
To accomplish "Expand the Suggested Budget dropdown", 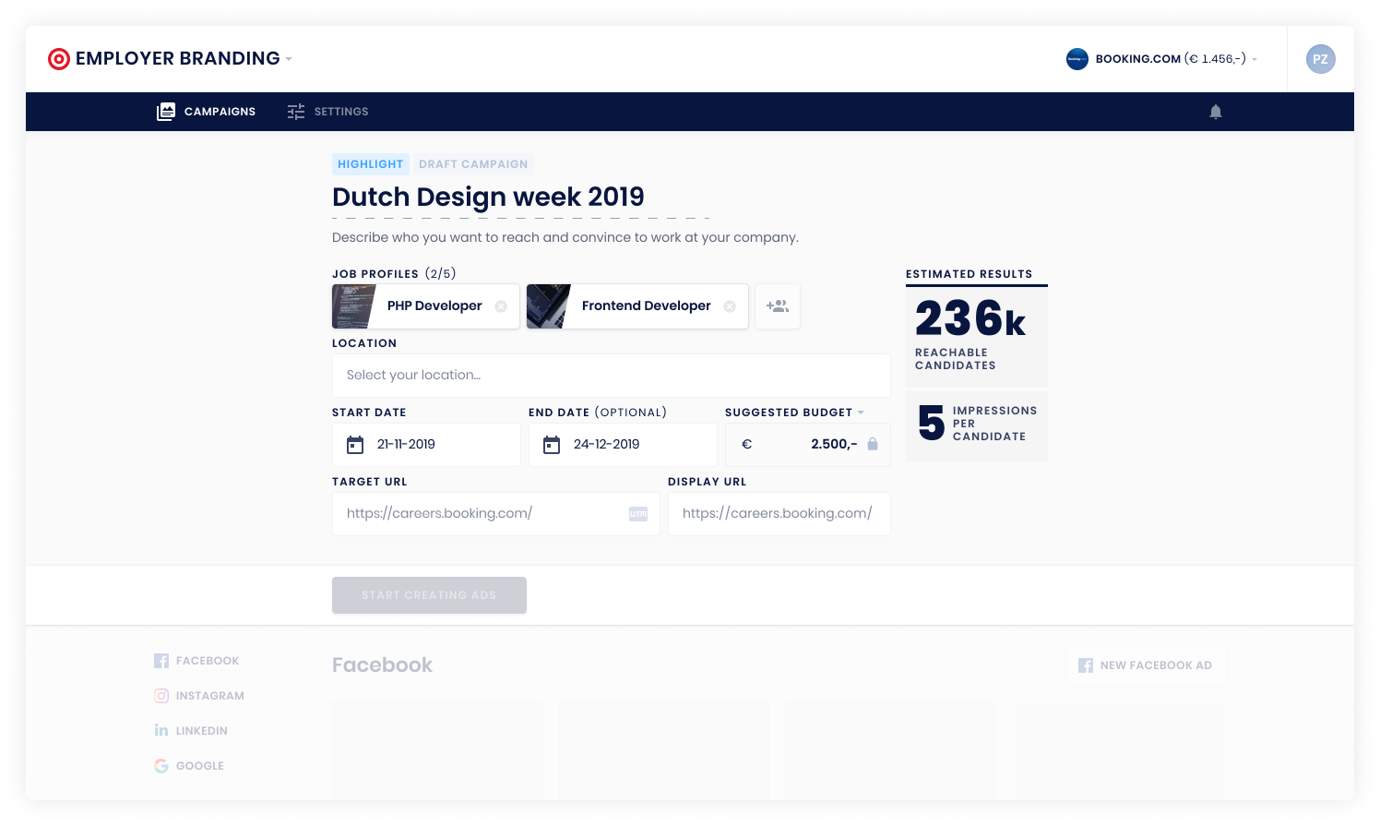I will click(861, 413).
